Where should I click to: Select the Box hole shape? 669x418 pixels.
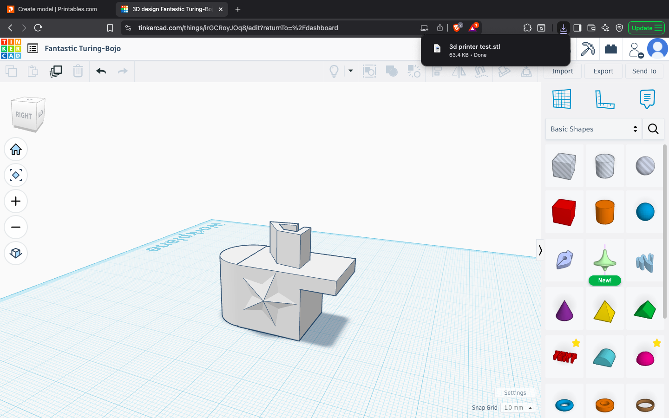(564, 166)
